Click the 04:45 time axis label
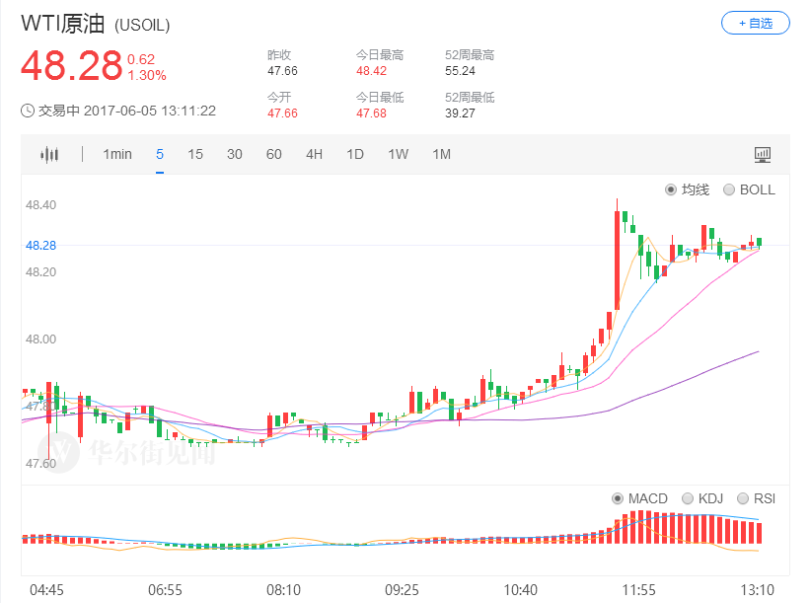The width and height of the screenshot is (810, 603). [46, 590]
